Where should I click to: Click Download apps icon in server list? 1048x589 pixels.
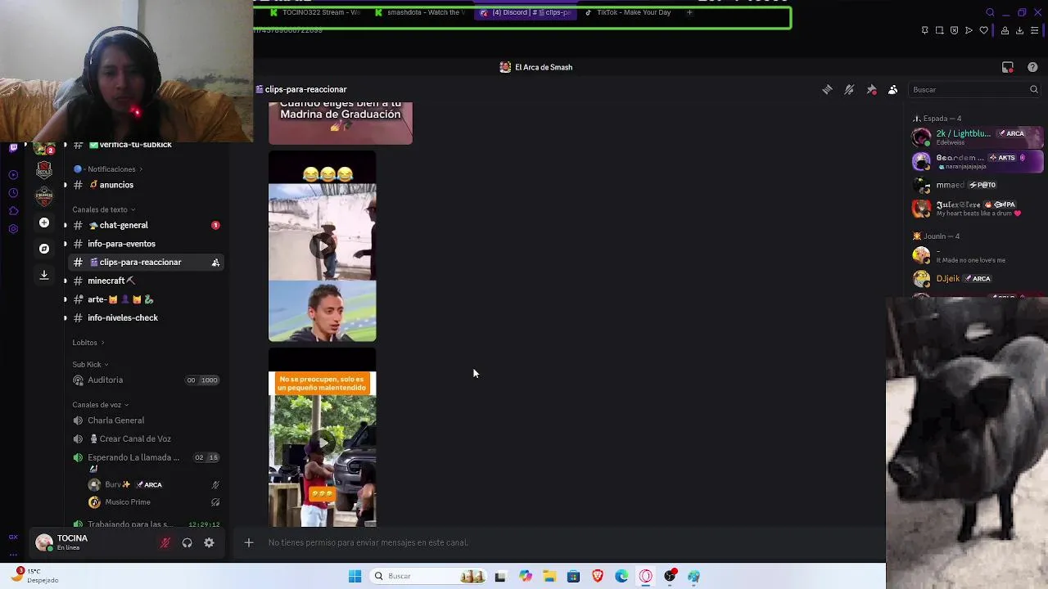click(x=44, y=275)
